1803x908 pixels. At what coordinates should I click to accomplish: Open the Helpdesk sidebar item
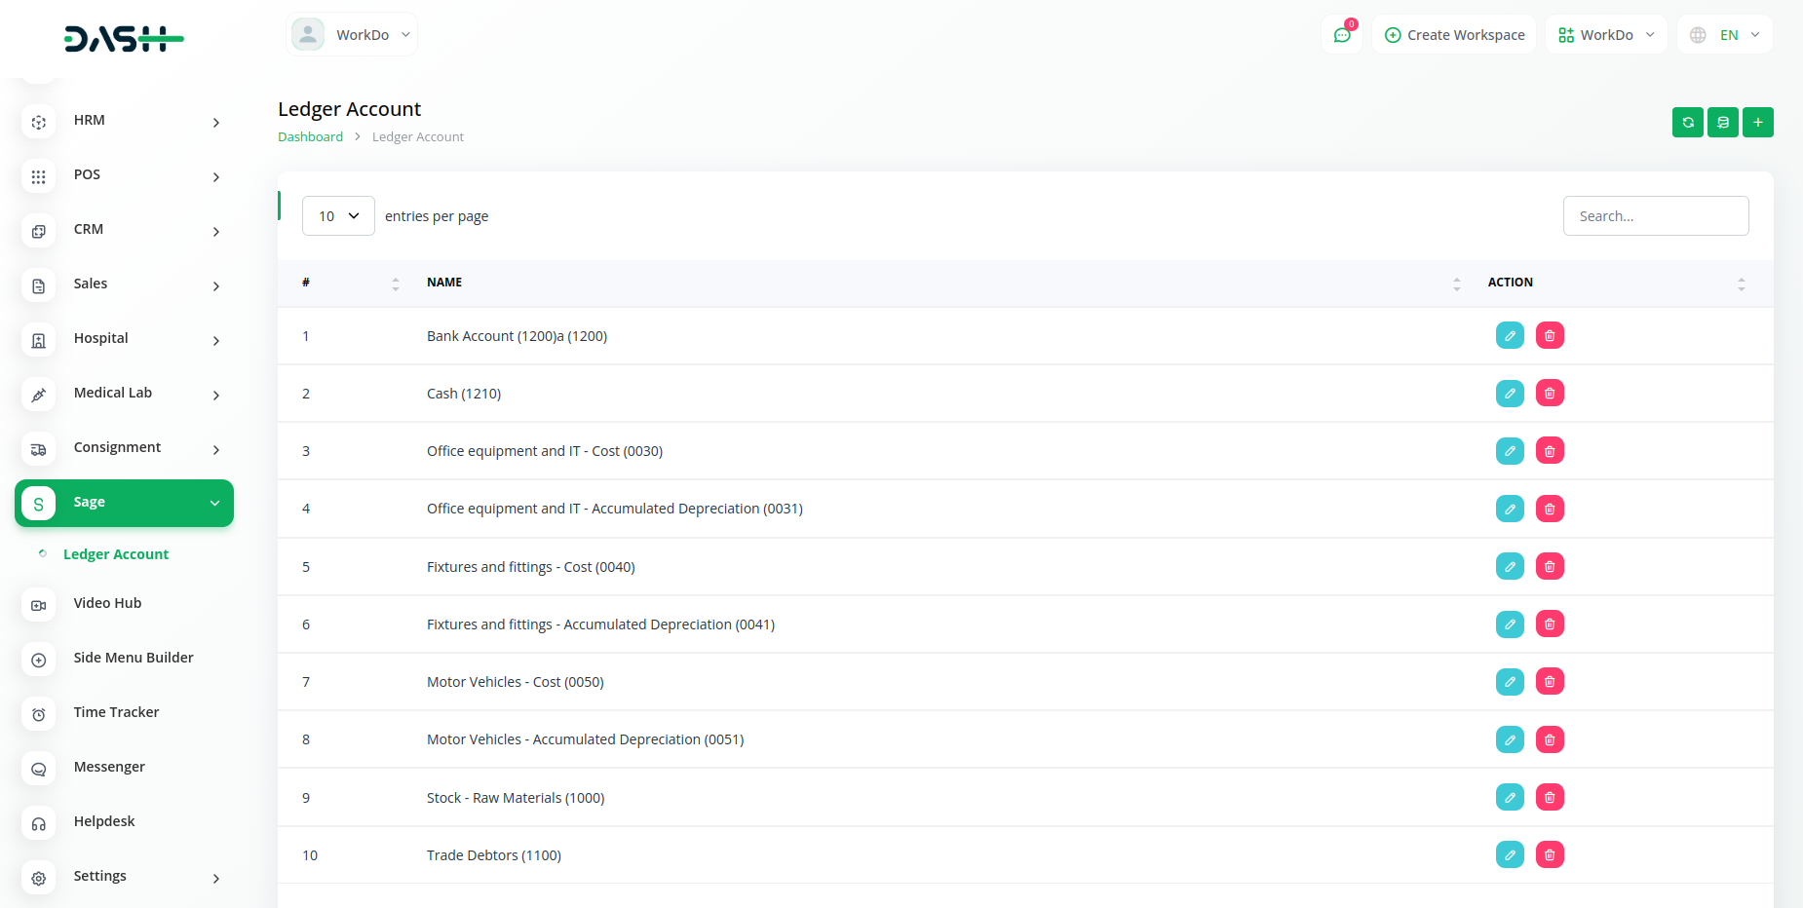tap(104, 822)
